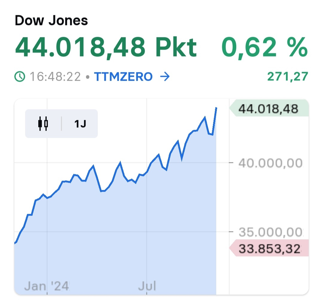
Task: Tap the 16:48:22 timestamp
Action: pos(55,77)
